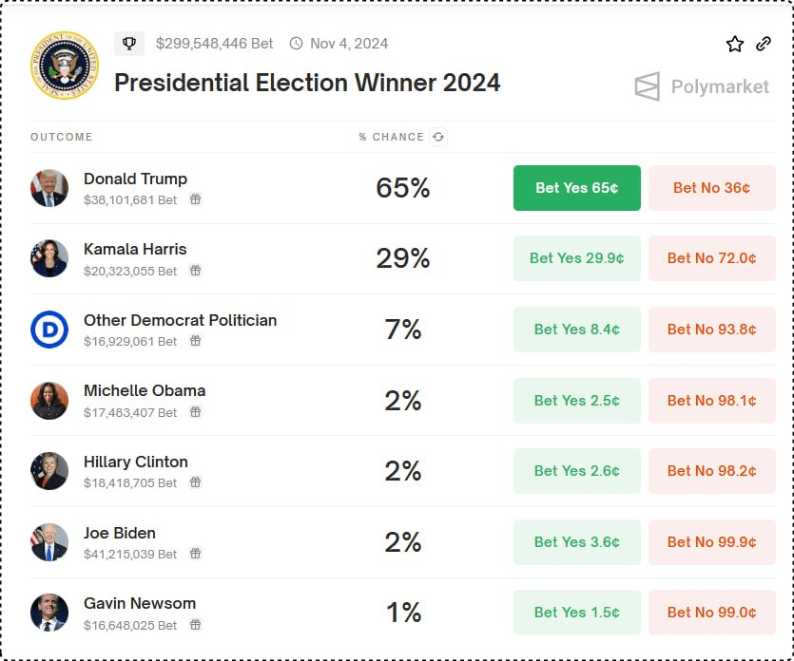
Task: Click the Democrat D logo avatar
Action: pos(49,330)
